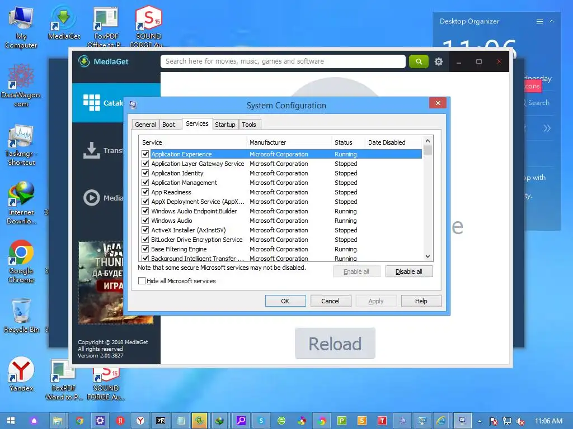Uncheck the App Readiness service
This screenshot has width=573, height=429.
point(145,192)
